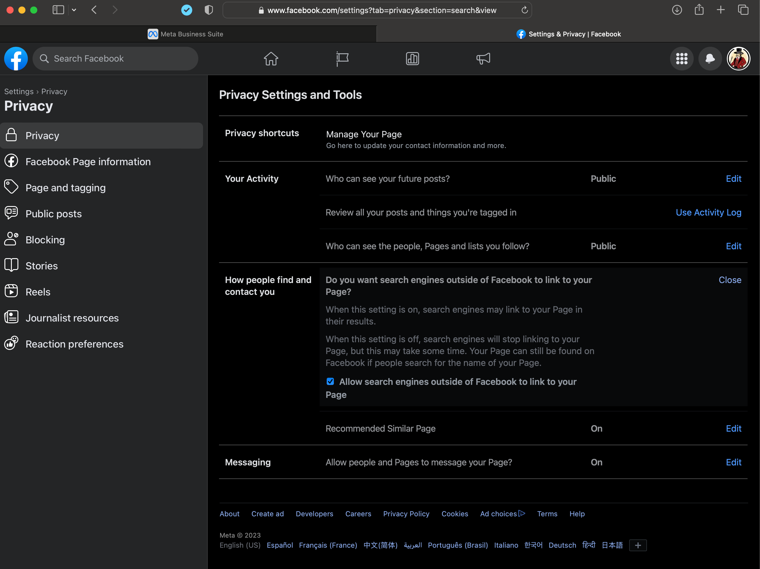
Task: Open the privacy shield report icon
Action: click(209, 10)
